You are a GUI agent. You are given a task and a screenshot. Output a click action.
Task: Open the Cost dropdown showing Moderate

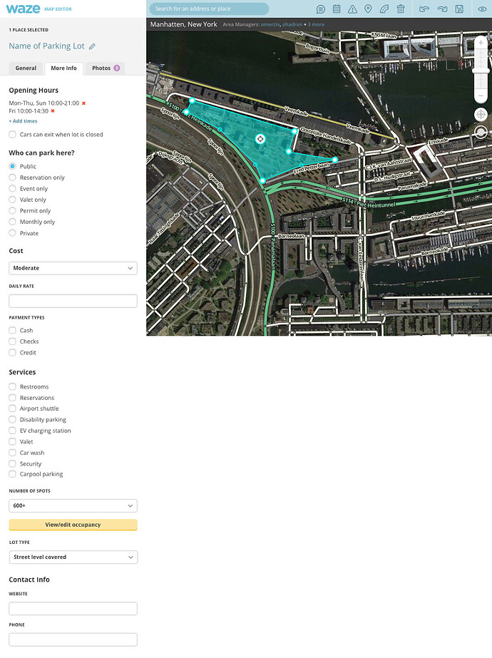tap(73, 268)
